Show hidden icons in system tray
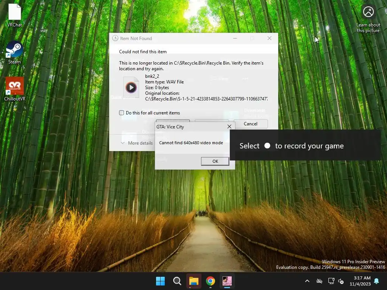This screenshot has height=290, width=387. click(x=307, y=281)
